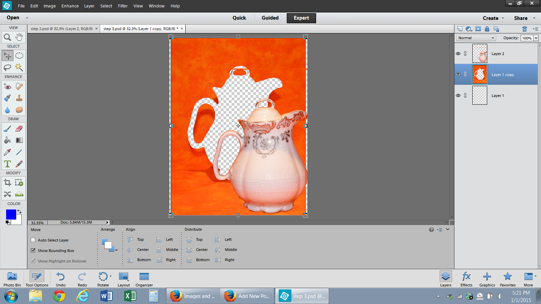Switch to Guided edit mode
The width and height of the screenshot is (541, 304).
(270, 18)
